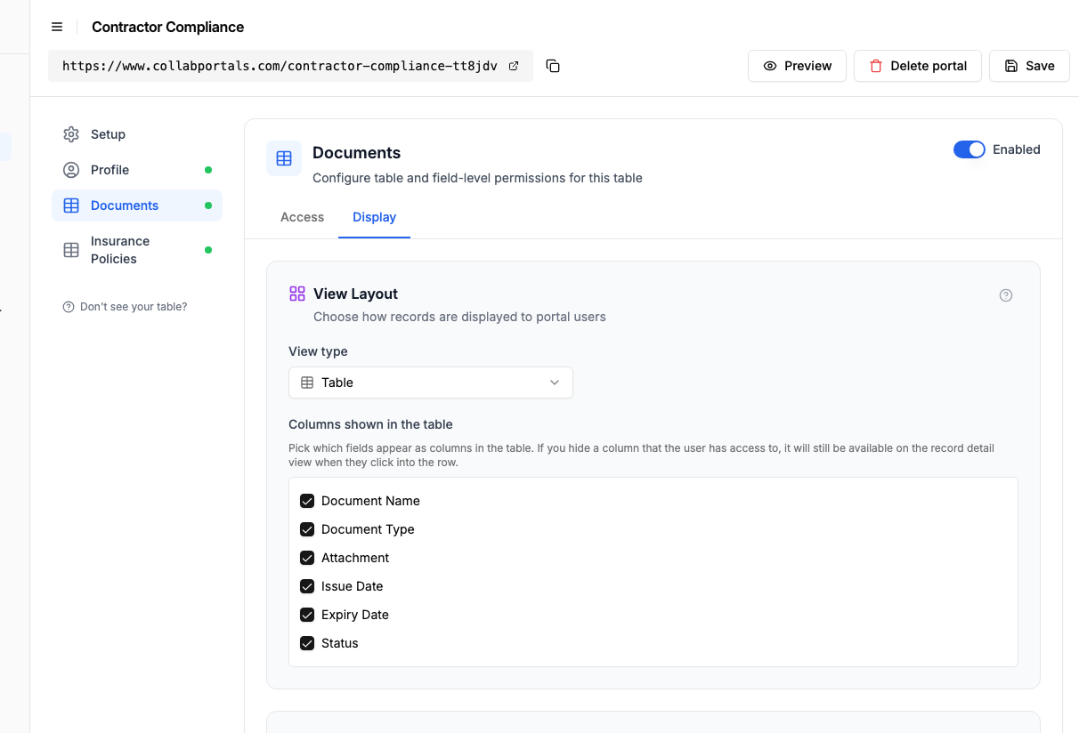Go to the Profile sidebar item
The width and height of the screenshot is (1079, 733).
click(x=137, y=170)
